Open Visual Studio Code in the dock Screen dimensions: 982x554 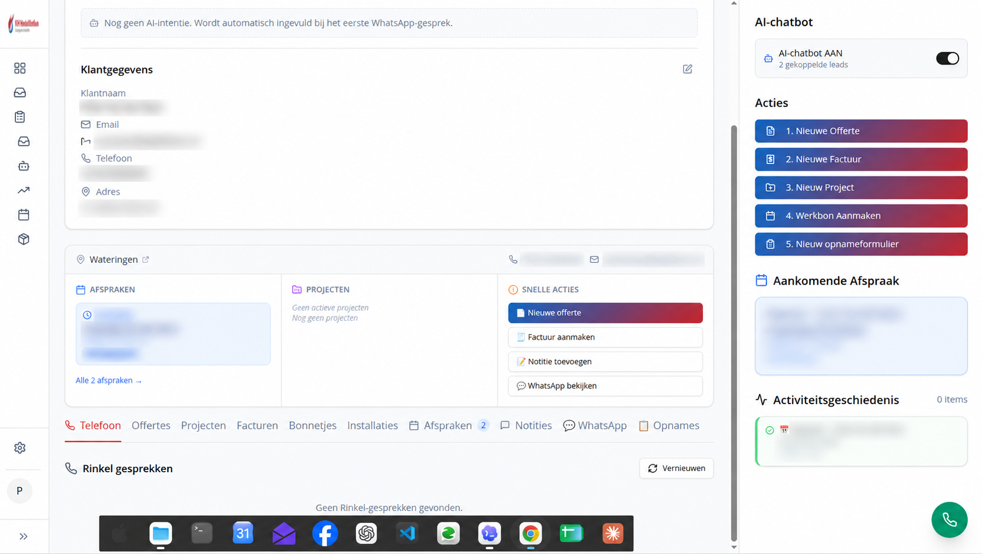click(x=407, y=533)
